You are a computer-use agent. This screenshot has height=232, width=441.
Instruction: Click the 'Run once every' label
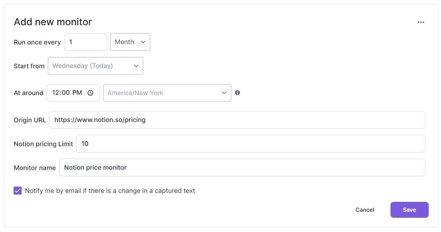[37, 42]
